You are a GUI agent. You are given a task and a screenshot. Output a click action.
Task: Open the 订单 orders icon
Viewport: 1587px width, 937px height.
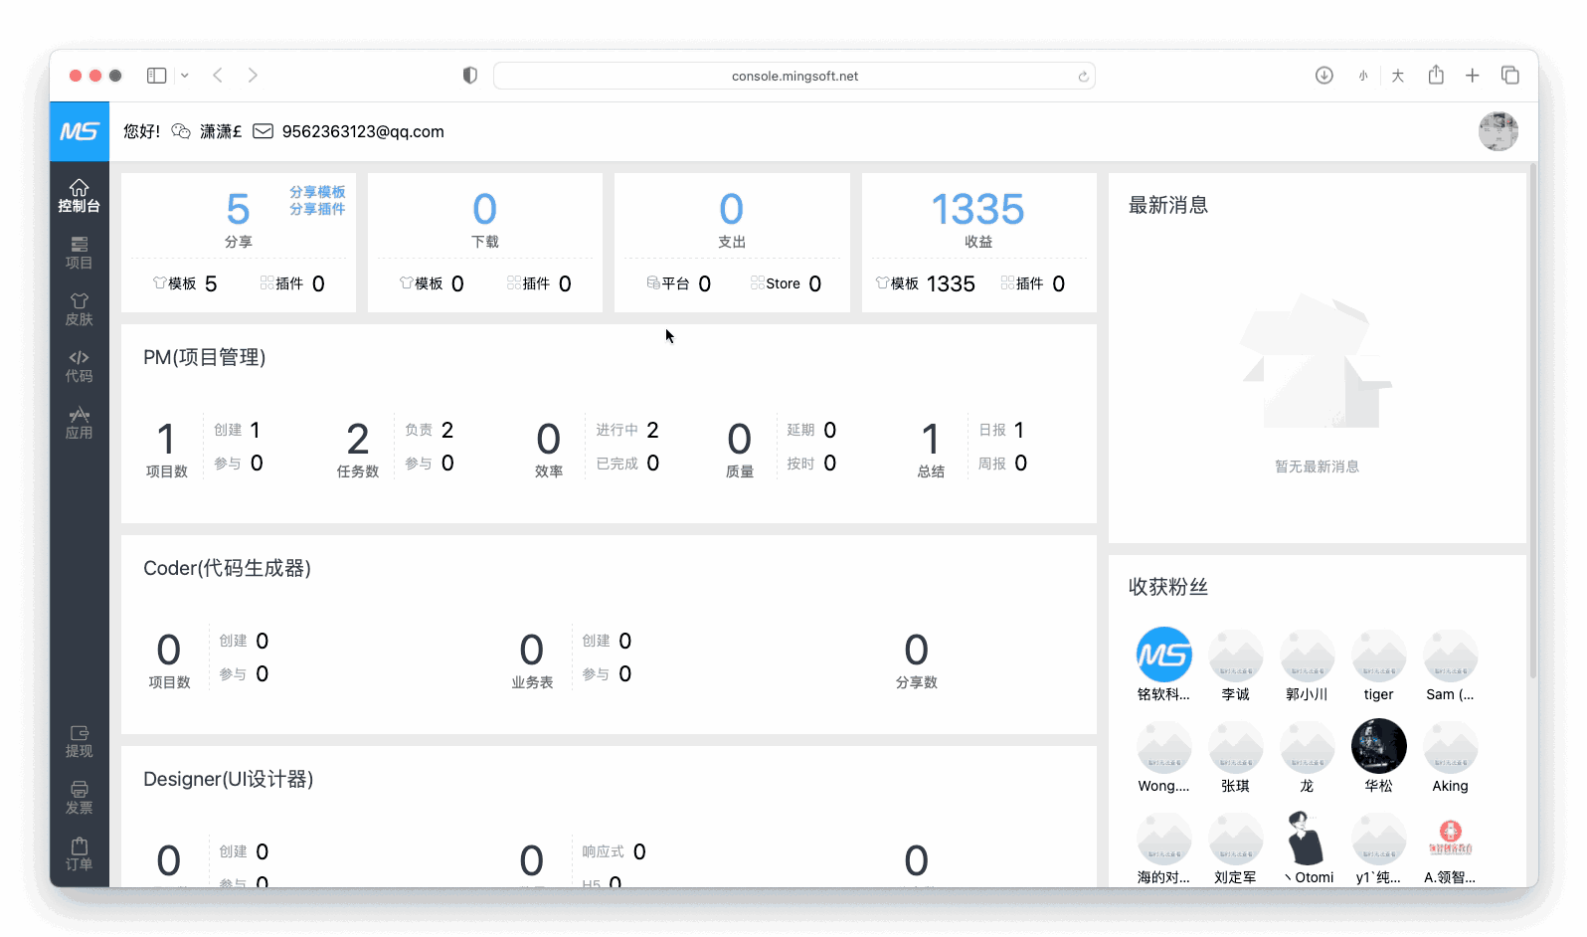(x=79, y=854)
